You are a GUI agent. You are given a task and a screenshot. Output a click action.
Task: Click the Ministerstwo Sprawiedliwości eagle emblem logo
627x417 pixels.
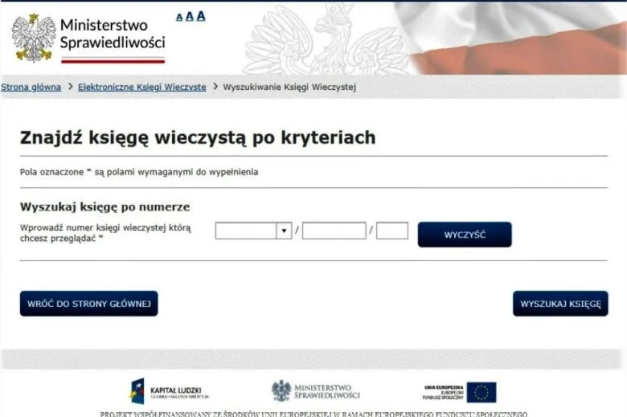(x=34, y=38)
